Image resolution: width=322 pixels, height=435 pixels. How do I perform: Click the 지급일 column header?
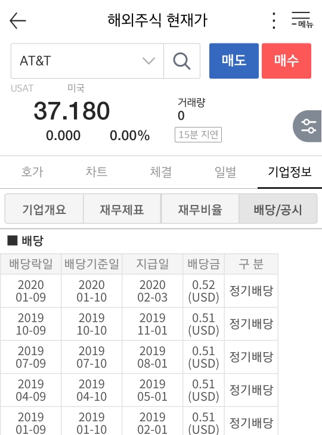[153, 264]
